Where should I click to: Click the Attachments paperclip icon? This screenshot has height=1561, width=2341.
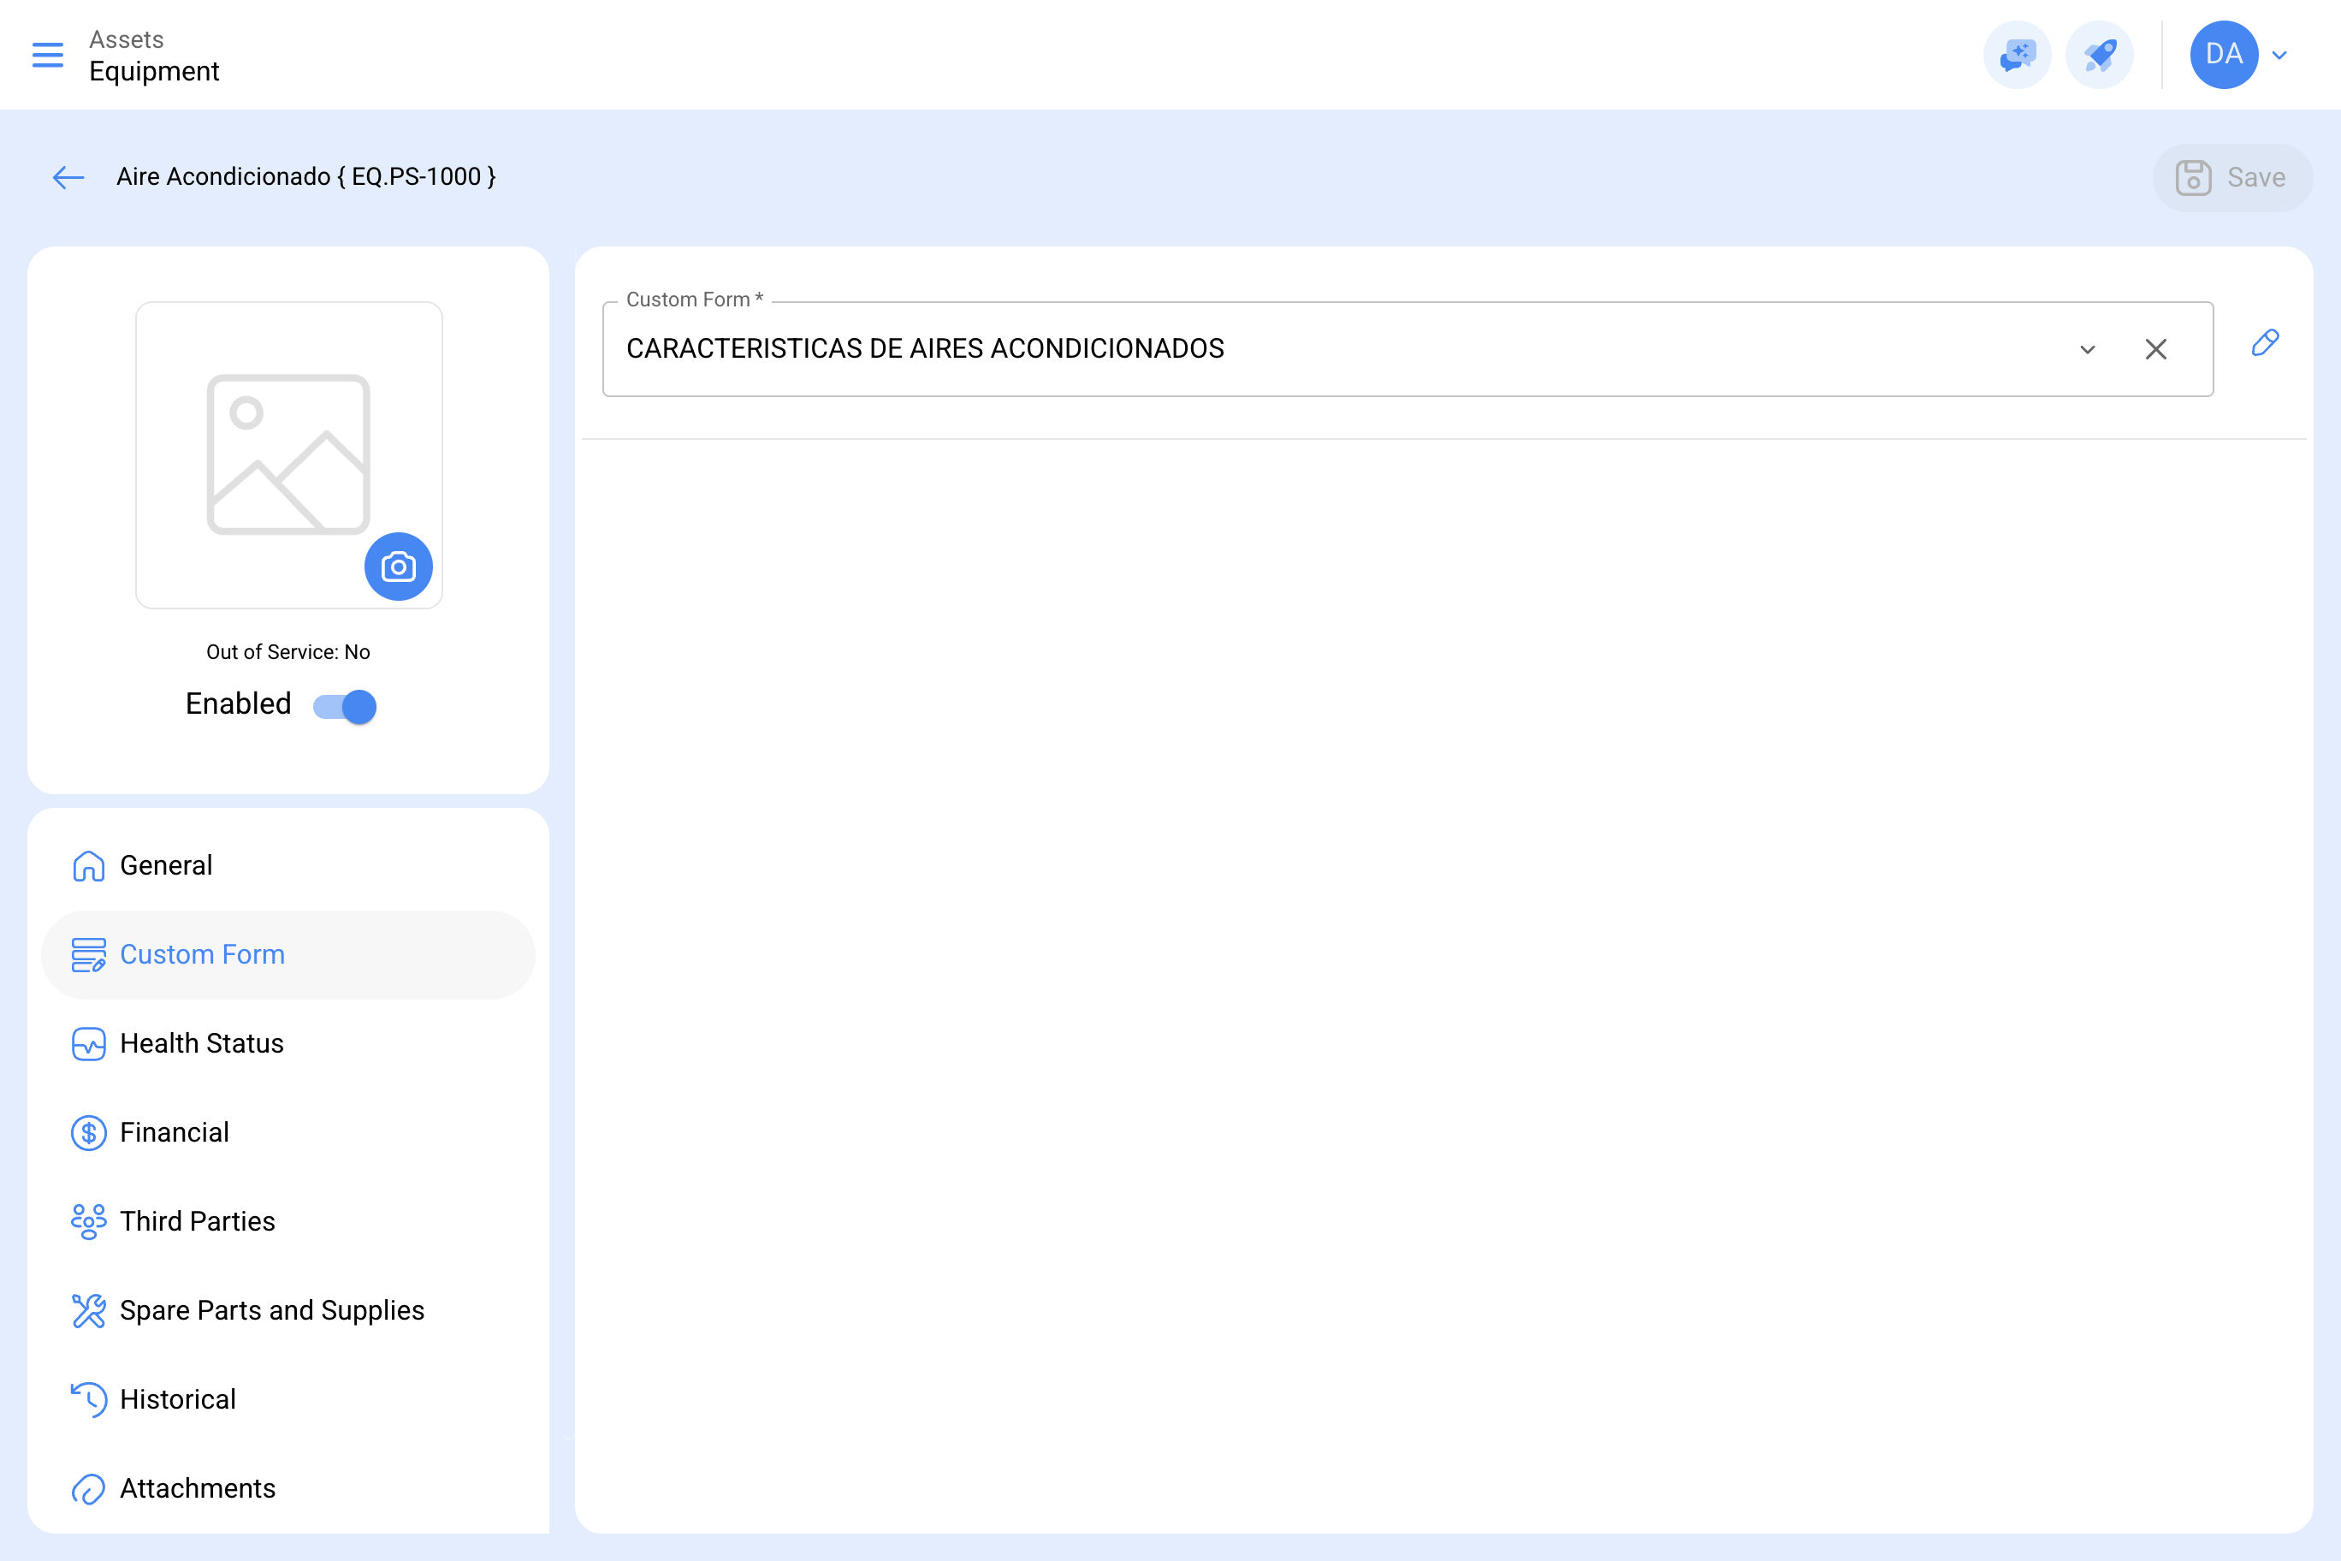(x=89, y=1489)
